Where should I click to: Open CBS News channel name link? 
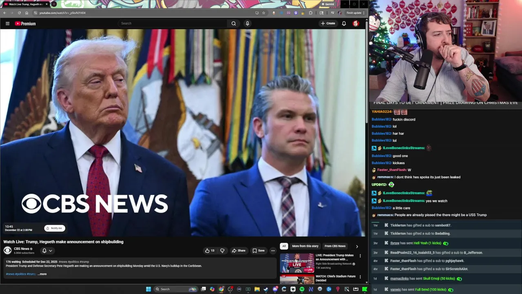coord(22,249)
